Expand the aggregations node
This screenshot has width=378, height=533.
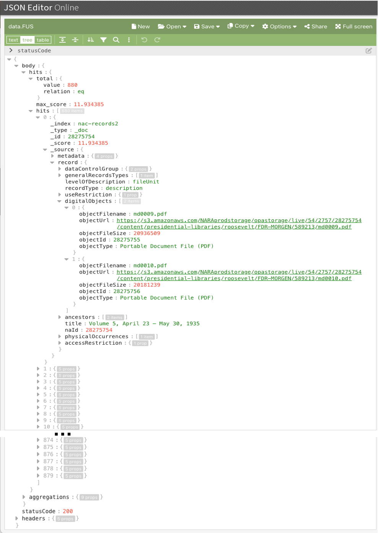pyautogui.click(x=24, y=497)
